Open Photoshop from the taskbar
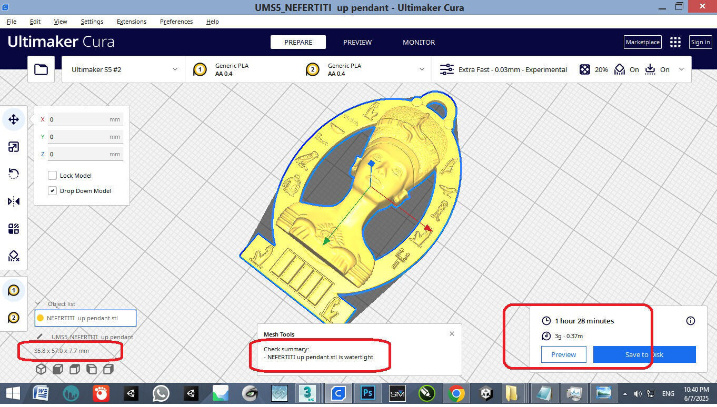 (367, 393)
